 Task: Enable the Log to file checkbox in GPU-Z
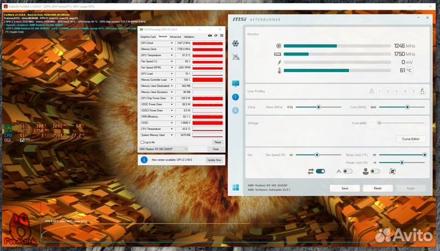pos(142,142)
